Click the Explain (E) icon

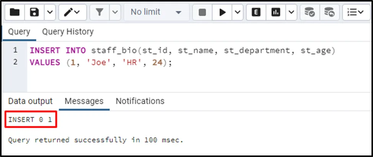point(256,13)
